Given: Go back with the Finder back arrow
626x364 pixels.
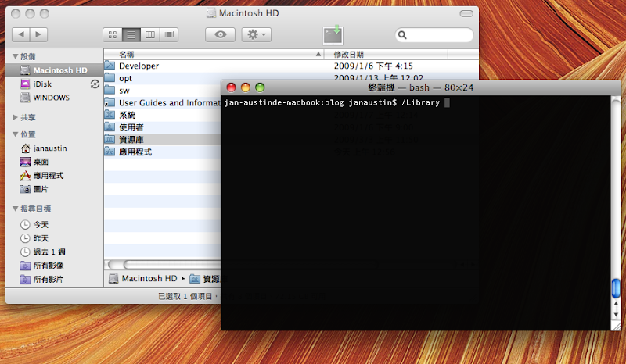Looking at the screenshot, I should (21, 34).
